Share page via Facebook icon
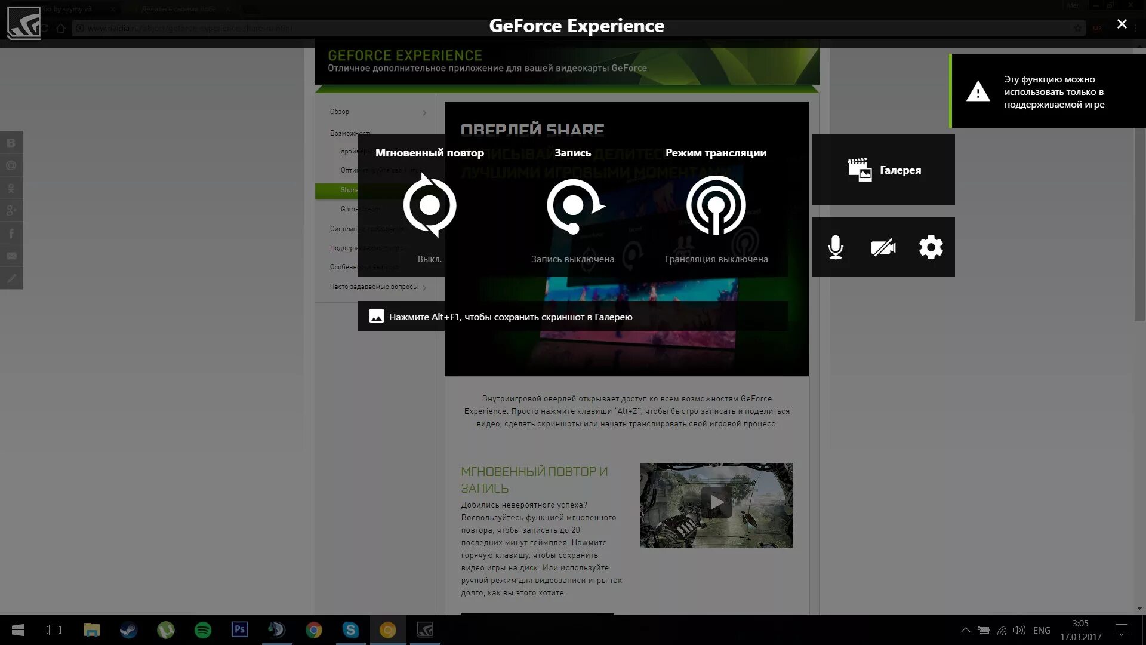The height and width of the screenshot is (645, 1146). [x=11, y=234]
